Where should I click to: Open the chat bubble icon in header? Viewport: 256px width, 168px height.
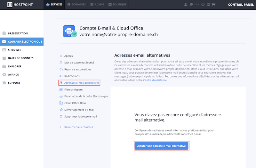point(191,4)
